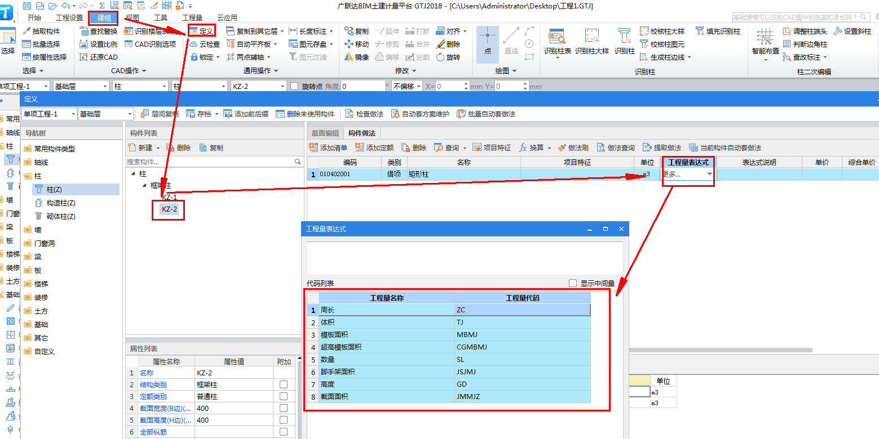Screen dimensions: 879x439
Task: Check 附加 box for 截面宽度
Action: 284,408
